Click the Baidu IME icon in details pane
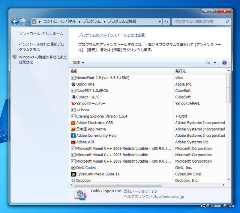This screenshot has width=240, height=213. point(80,195)
